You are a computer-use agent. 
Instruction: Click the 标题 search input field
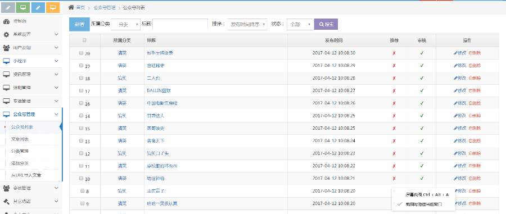coord(180,25)
